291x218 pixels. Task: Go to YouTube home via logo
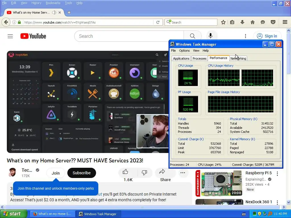33,36
